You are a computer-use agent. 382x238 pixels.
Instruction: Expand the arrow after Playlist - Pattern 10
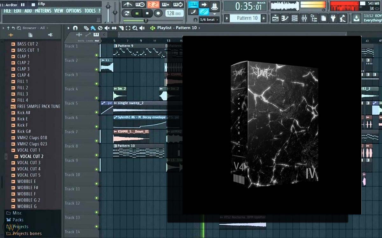point(200,28)
